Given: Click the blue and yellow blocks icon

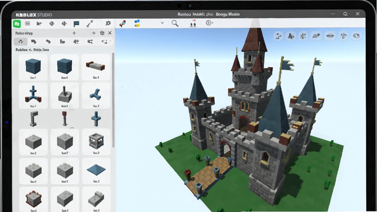Looking at the screenshot, I should point(137,23).
